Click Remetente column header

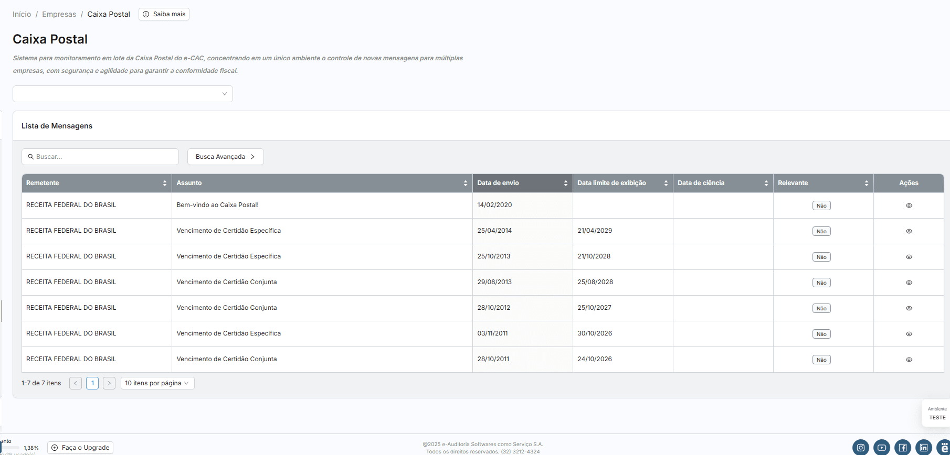coord(97,183)
